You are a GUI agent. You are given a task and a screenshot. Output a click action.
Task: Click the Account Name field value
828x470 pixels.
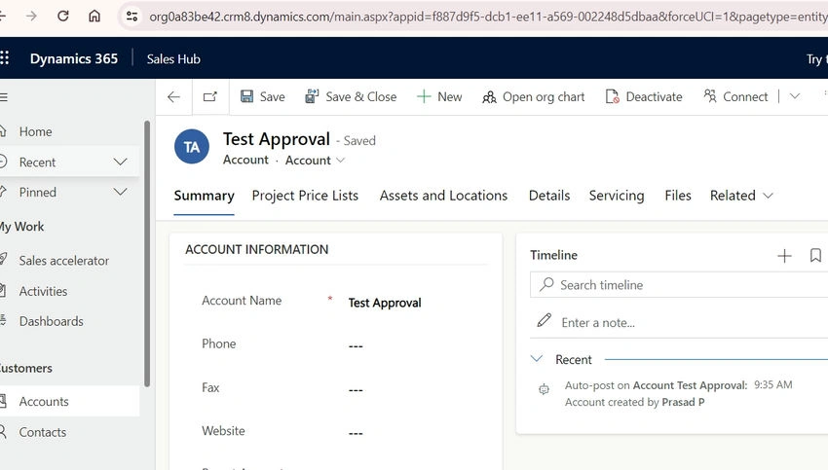[385, 303]
